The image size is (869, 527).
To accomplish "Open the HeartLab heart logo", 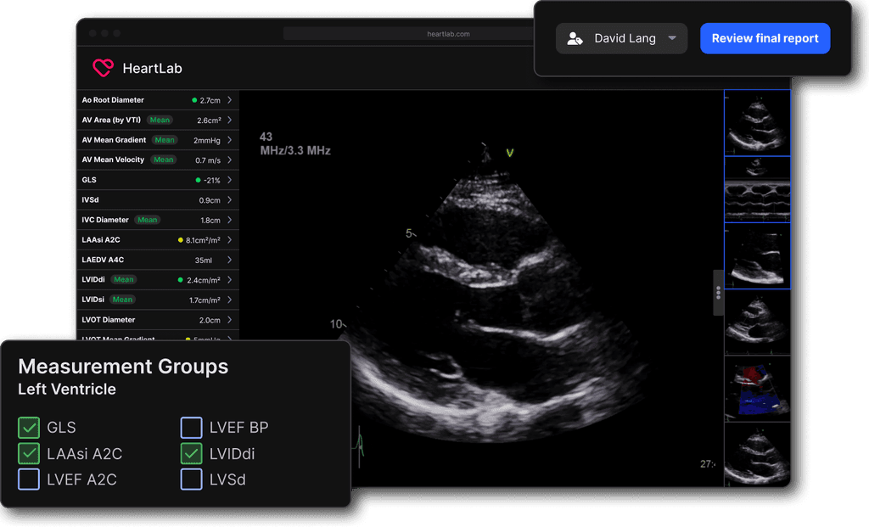I will [x=102, y=68].
